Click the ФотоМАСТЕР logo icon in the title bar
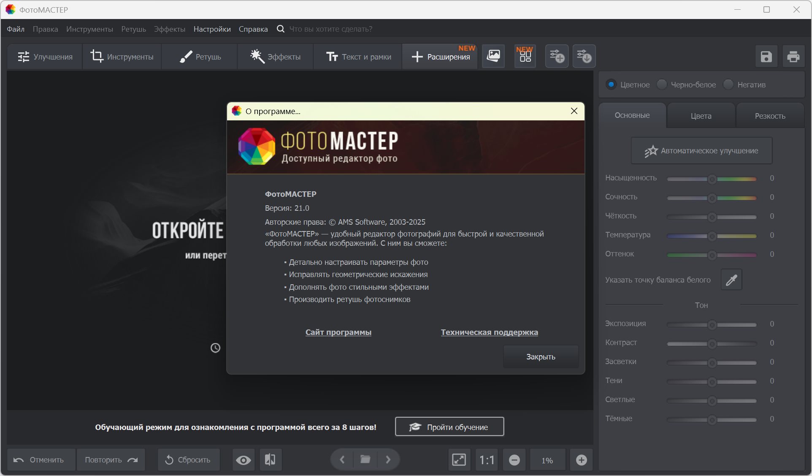 point(11,9)
